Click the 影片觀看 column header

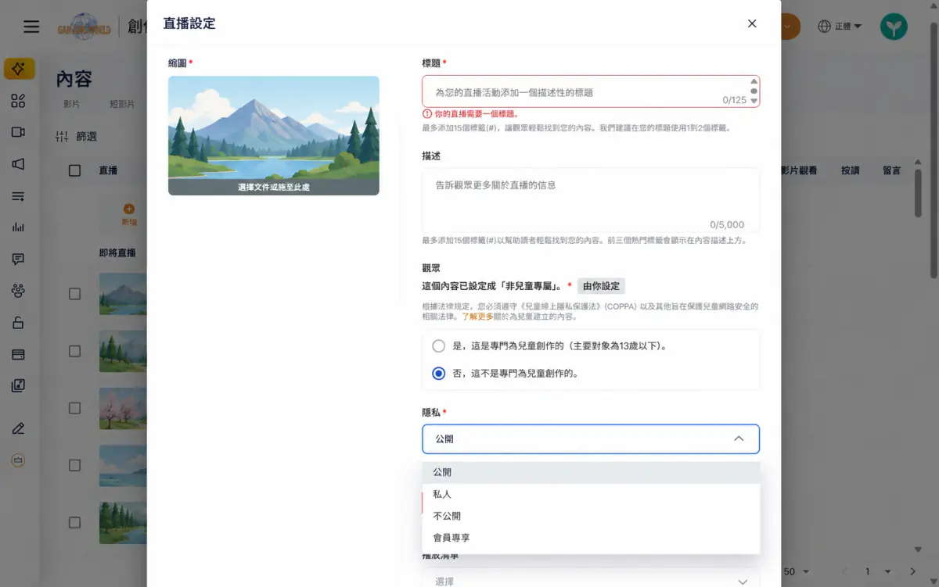(x=798, y=170)
